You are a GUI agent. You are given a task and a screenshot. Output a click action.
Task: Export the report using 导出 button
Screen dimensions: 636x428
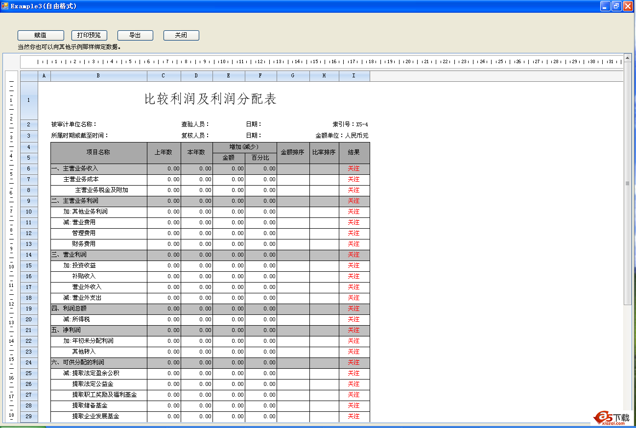135,35
